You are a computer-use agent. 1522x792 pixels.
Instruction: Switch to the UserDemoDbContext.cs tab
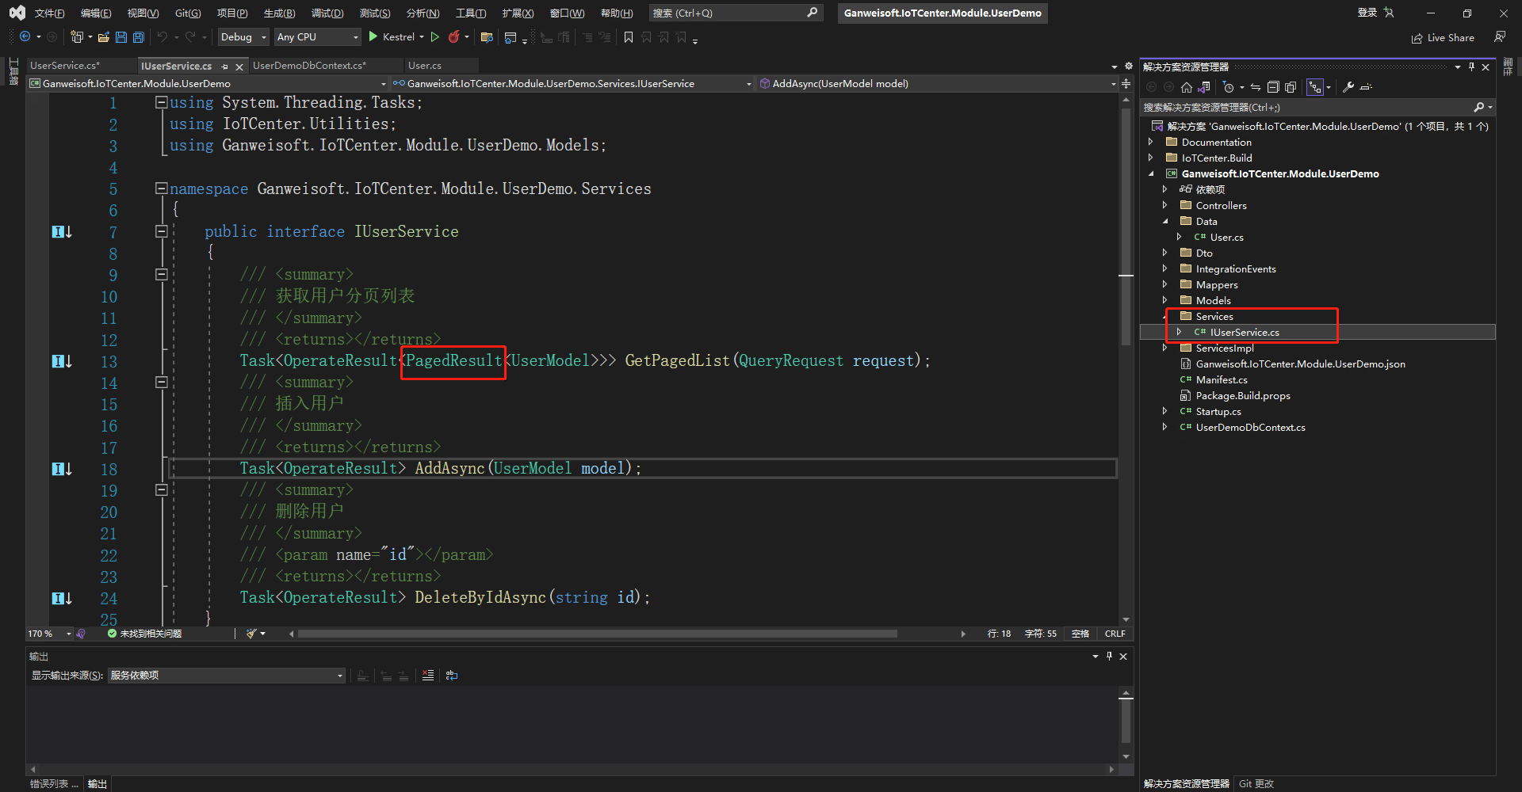tap(309, 66)
